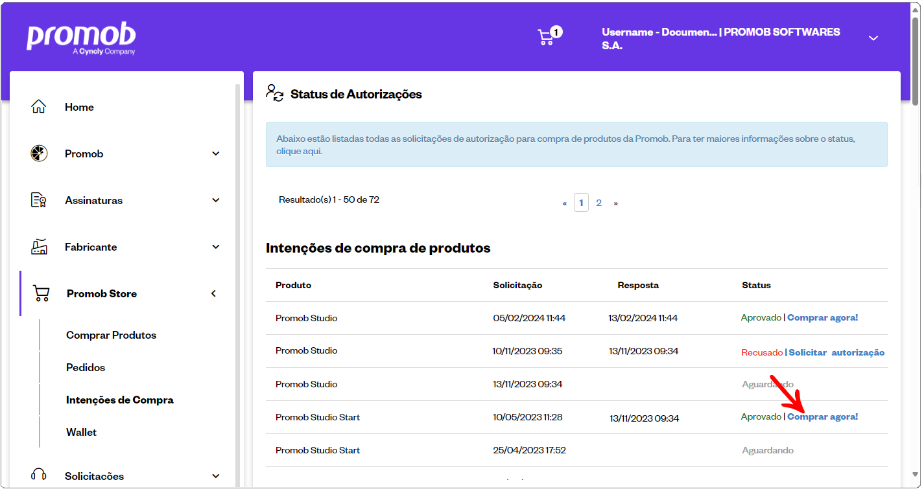Click the Promob logo in header
Image resolution: width=924 pixels, height=500 pixels.
pyautogui.click(x=81, y=38)
